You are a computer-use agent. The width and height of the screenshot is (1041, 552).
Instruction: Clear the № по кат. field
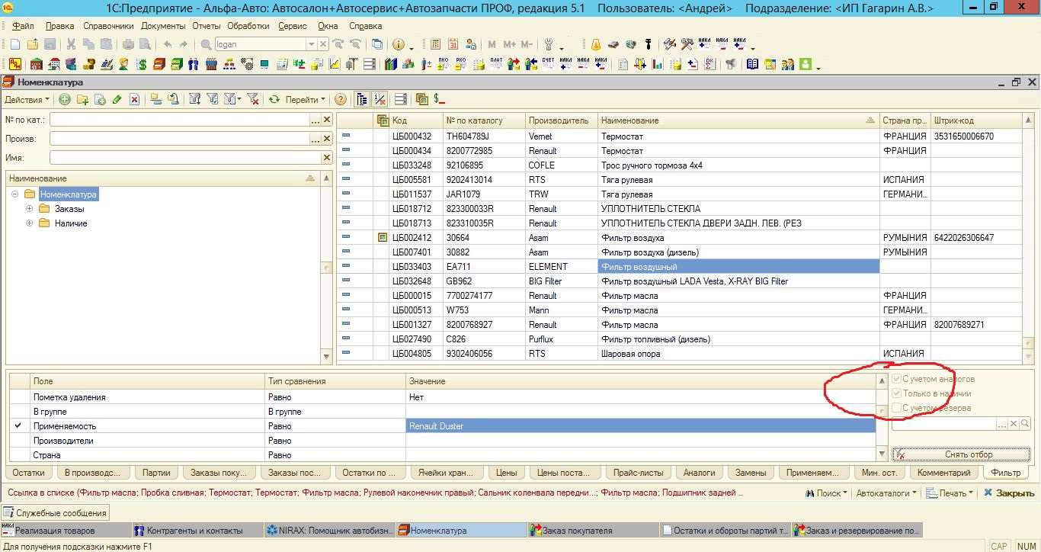pyautogui.click(x=327, y=120)
